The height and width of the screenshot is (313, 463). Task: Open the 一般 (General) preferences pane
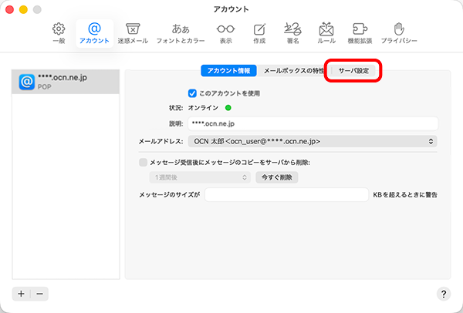[x=59, y=32]
